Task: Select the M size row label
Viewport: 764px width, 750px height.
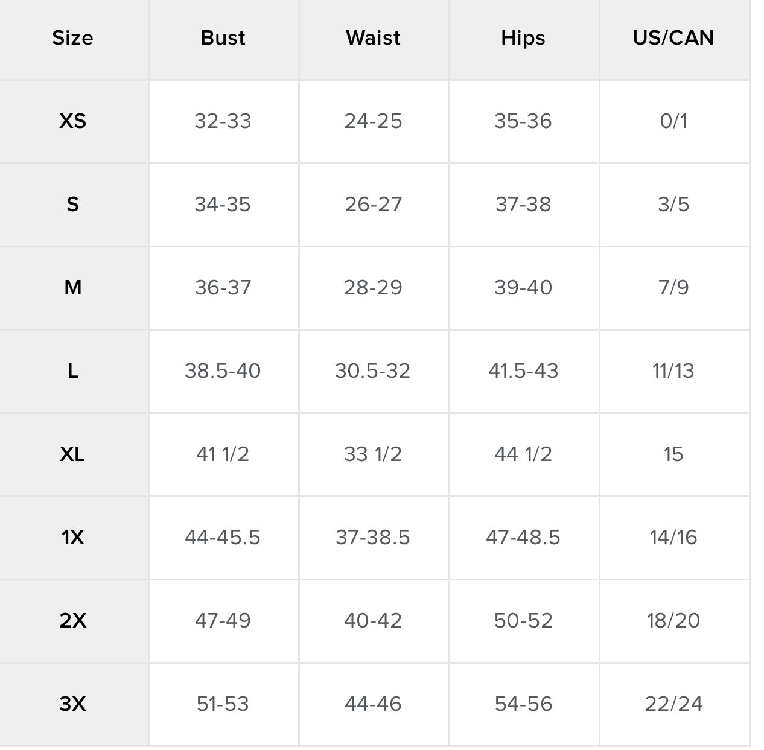Action: tap(72, 288)
